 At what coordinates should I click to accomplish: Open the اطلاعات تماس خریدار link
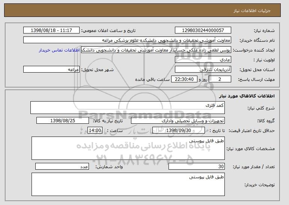point(59,50)
